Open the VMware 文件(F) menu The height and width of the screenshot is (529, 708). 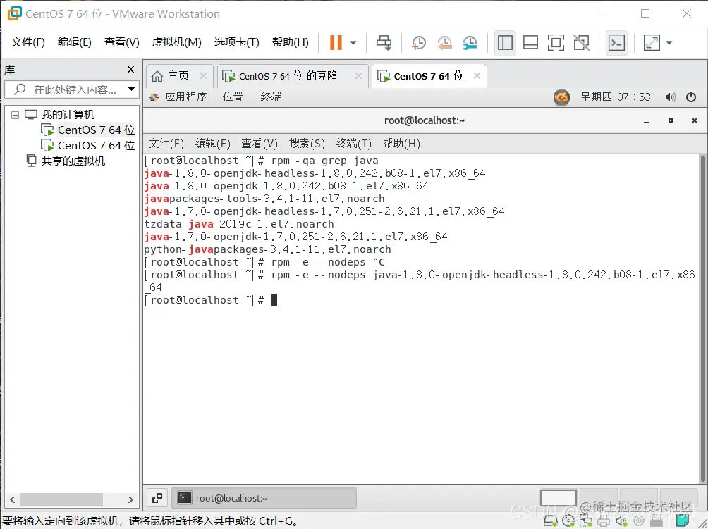28,42
